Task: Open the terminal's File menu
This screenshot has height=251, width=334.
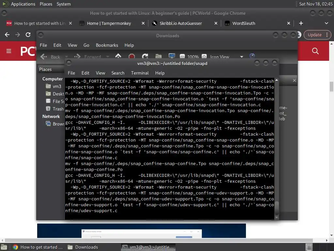Action: [71, 73]
